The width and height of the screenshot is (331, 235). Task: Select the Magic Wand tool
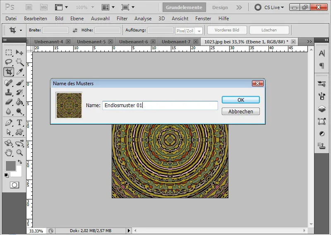coord(19,62)
